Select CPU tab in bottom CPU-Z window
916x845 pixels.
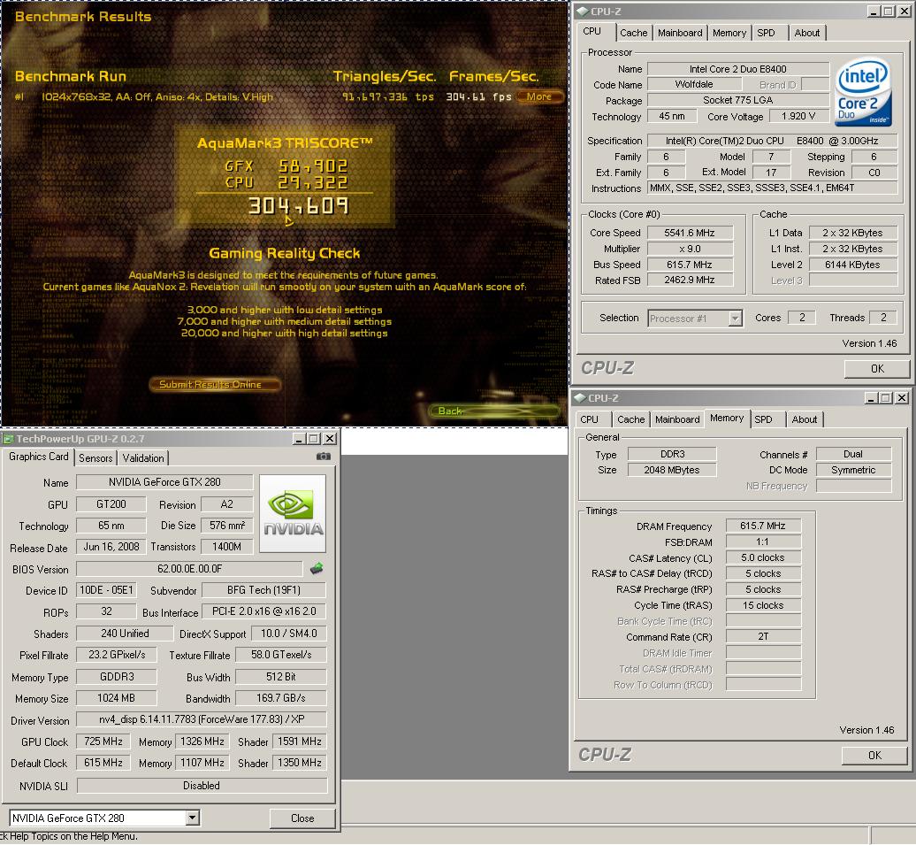[x=589, y=419]
